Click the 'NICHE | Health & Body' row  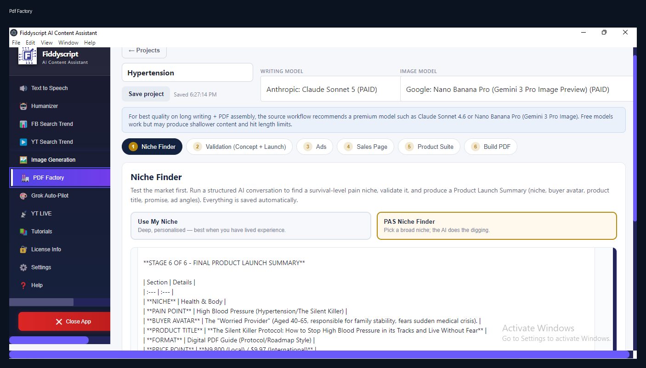185,301
